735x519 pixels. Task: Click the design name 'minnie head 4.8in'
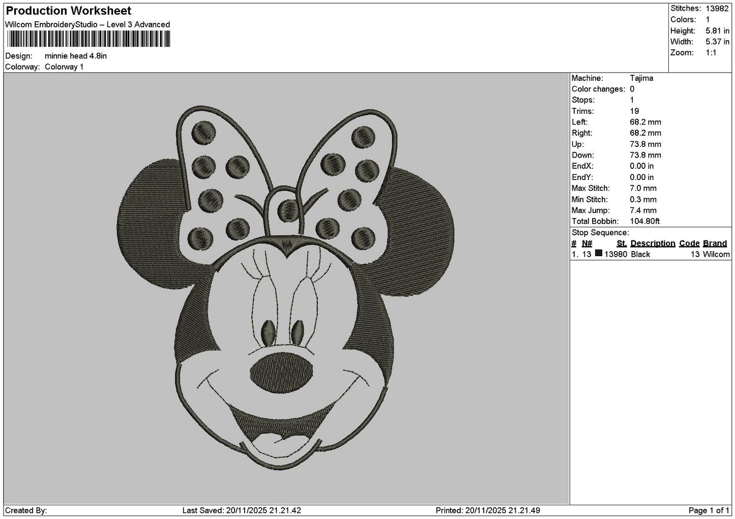coord(76,56)
